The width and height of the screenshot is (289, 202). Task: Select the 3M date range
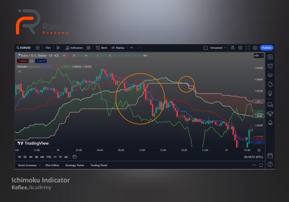point(36,157)
